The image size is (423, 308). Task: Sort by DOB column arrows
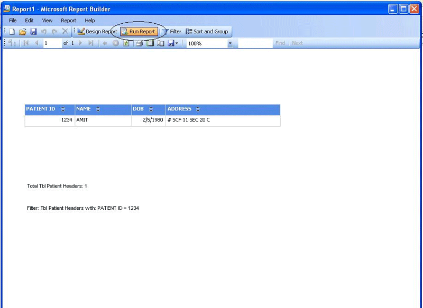coord(151,109)
